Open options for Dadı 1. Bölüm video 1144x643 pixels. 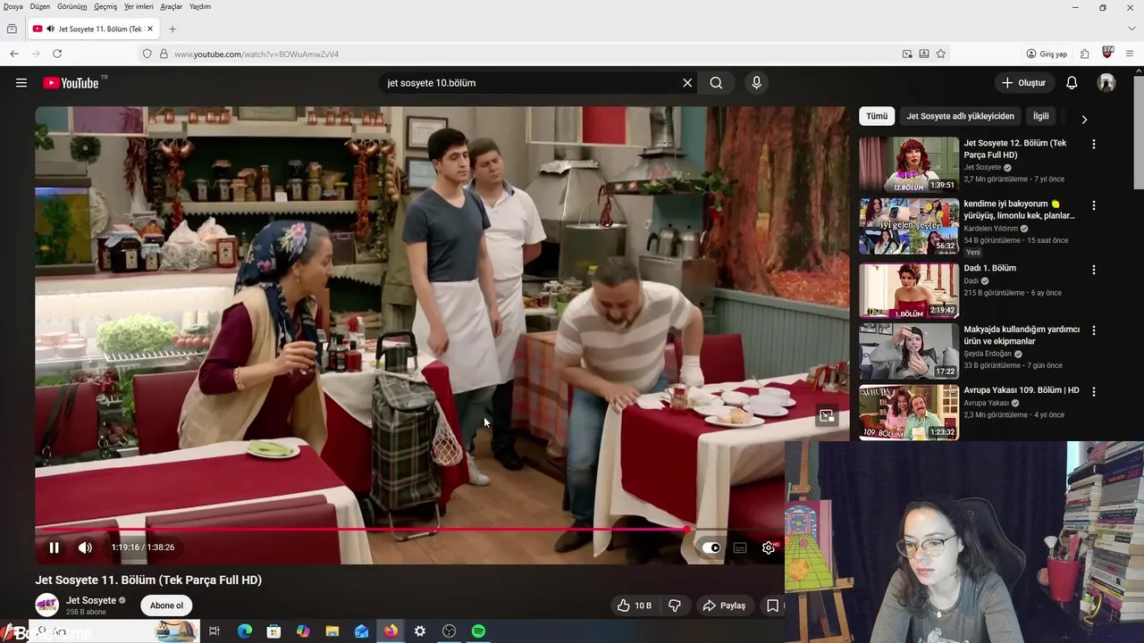tap(1093, 270)
